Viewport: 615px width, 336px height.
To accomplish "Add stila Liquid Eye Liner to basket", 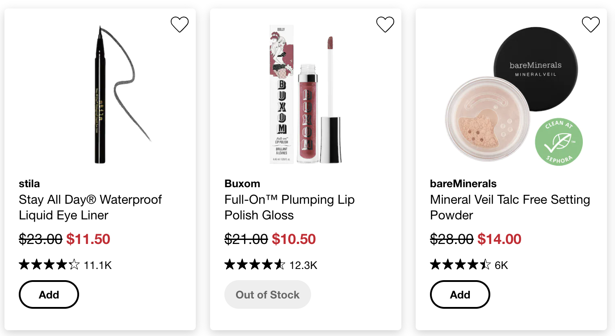I will coord(49,294).
